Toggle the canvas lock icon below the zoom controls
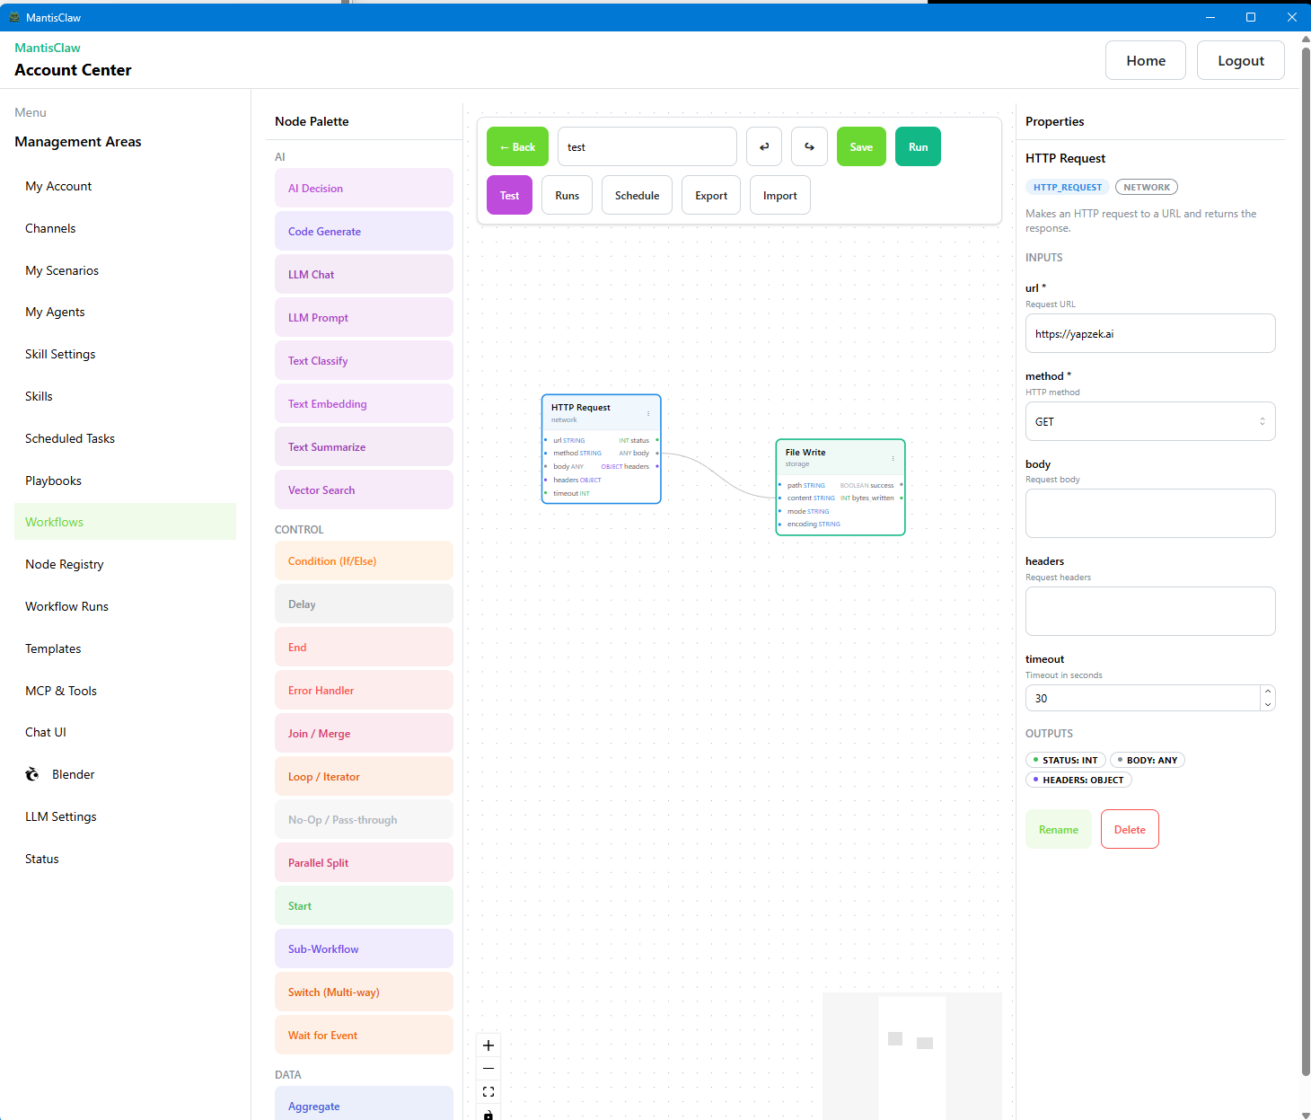 point(488,1114)
